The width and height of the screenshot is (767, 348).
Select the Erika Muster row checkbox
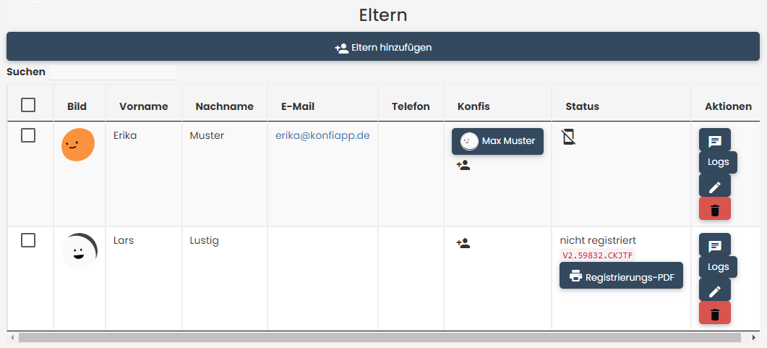28,135
